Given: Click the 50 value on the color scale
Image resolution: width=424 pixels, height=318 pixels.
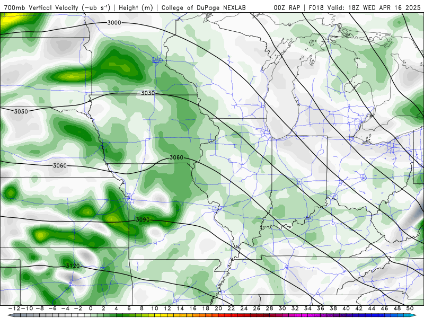Looking at the screenshot, I should pyautogui.click(x=410, y=308).
